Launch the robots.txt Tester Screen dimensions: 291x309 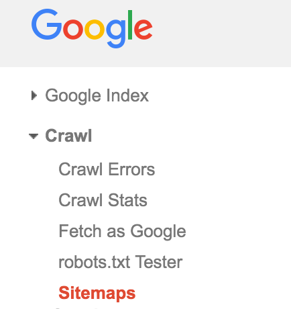click(x=121, y=262)
